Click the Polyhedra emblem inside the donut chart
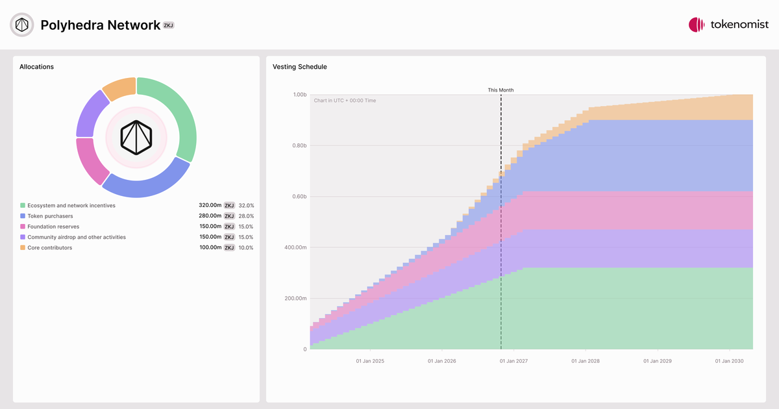This screenshot has width=779, height=409. pos(136,137)
